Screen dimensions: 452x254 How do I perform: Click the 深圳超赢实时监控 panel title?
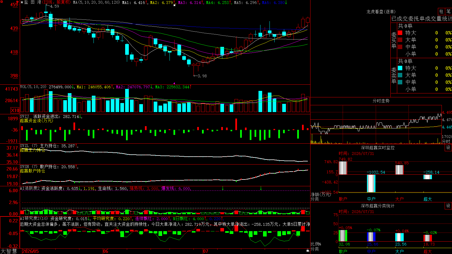[x=377, y=148]
